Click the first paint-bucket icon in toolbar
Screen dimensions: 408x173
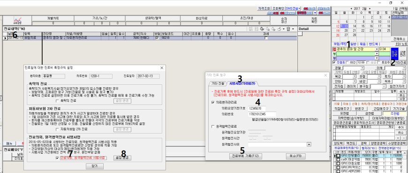[x=262, y=29]
